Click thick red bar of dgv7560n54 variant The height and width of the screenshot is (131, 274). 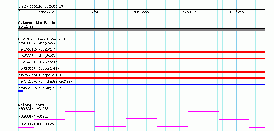(x=142, y=78)
